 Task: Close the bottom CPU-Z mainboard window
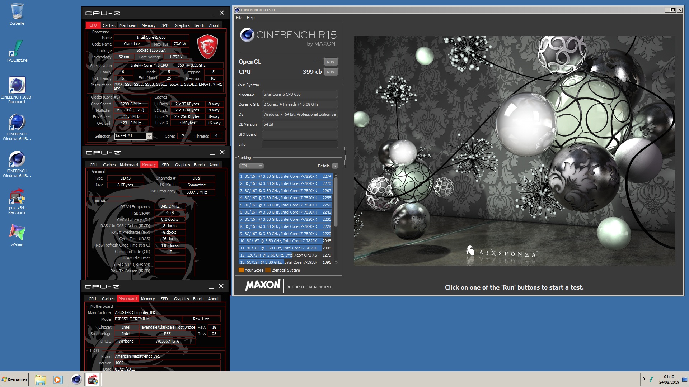pyautogui.click(x=221, y=286)
